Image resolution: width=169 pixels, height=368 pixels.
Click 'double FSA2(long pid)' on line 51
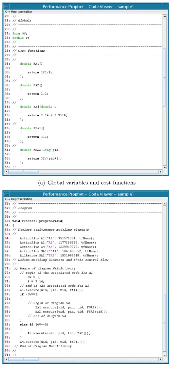40,150
